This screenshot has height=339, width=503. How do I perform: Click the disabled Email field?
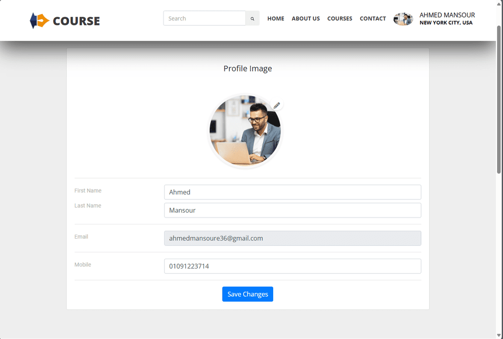[293, 238]
